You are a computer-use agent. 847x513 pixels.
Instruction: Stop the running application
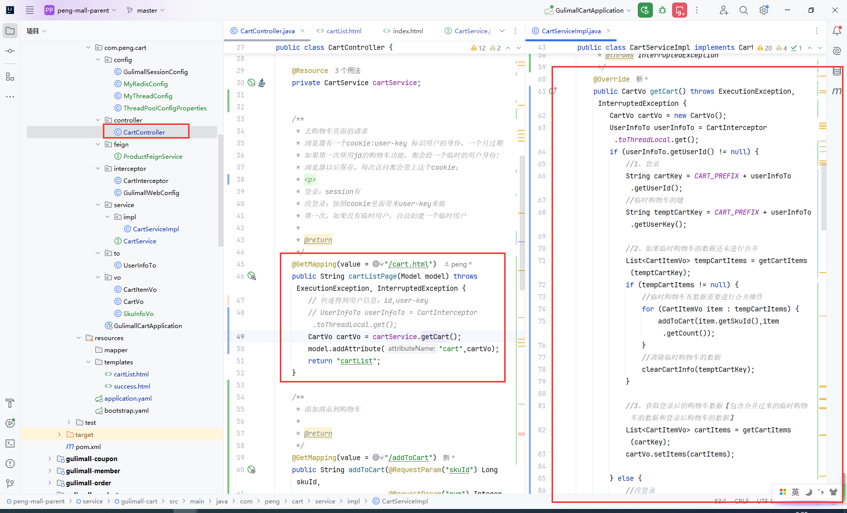(x=680, y=10)
